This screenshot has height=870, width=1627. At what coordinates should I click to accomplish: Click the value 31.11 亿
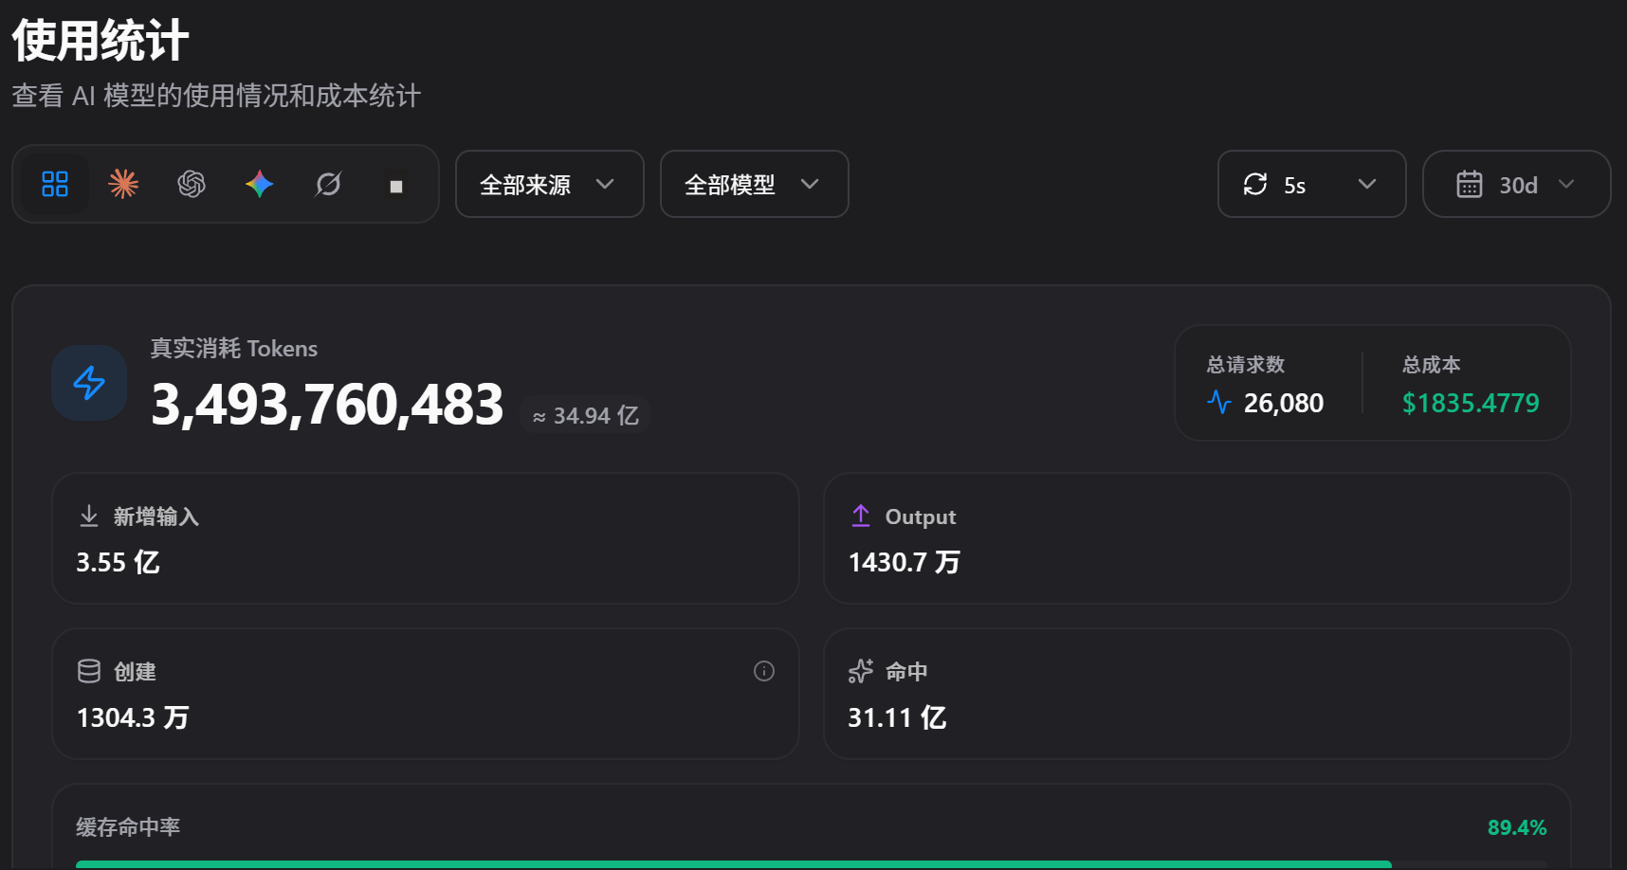[897, 717]
